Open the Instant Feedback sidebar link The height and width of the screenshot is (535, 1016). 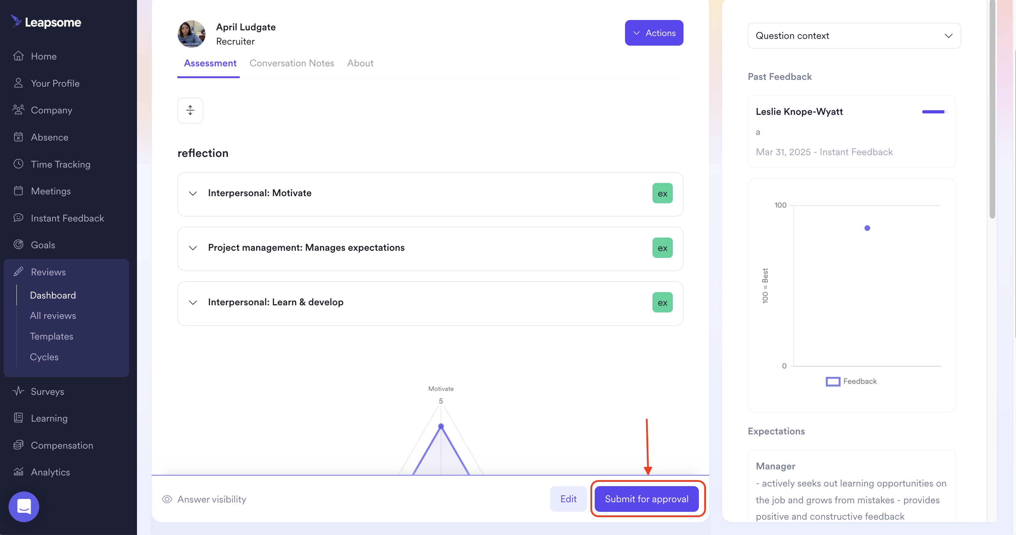click(x=67, y=218)
